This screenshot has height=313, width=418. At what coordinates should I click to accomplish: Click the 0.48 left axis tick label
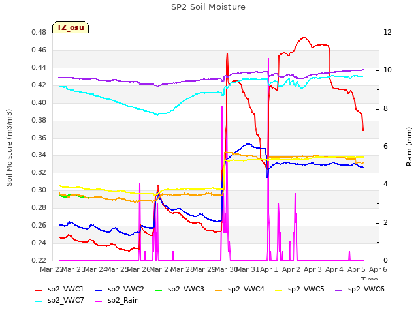point(39,33)
